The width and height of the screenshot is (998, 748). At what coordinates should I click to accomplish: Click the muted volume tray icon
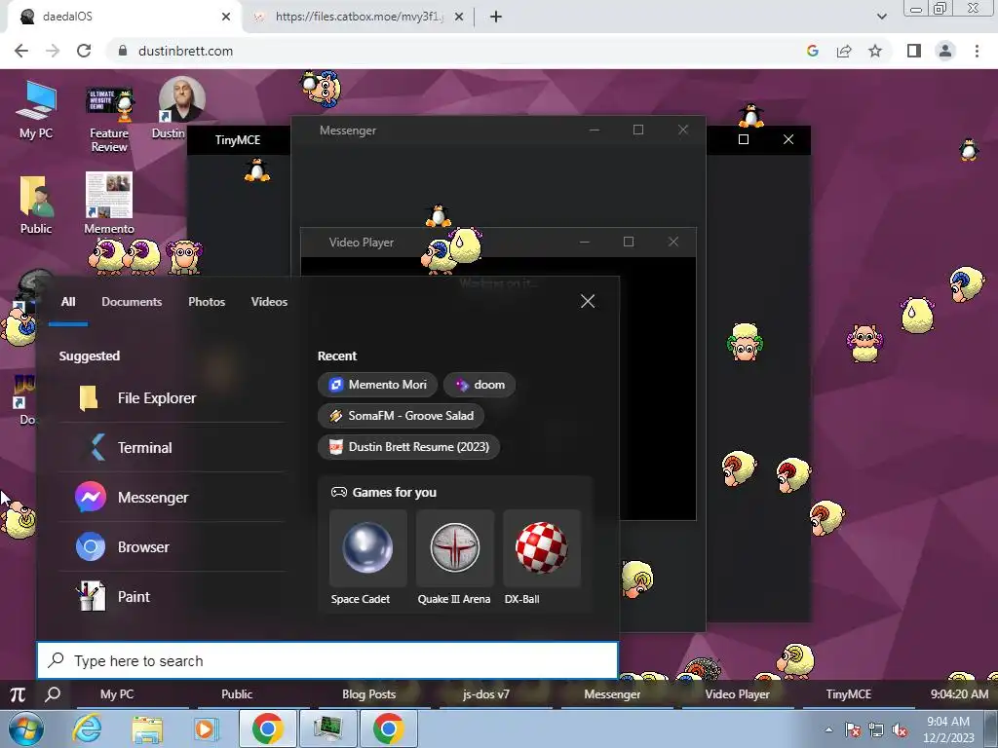point(900,730)
